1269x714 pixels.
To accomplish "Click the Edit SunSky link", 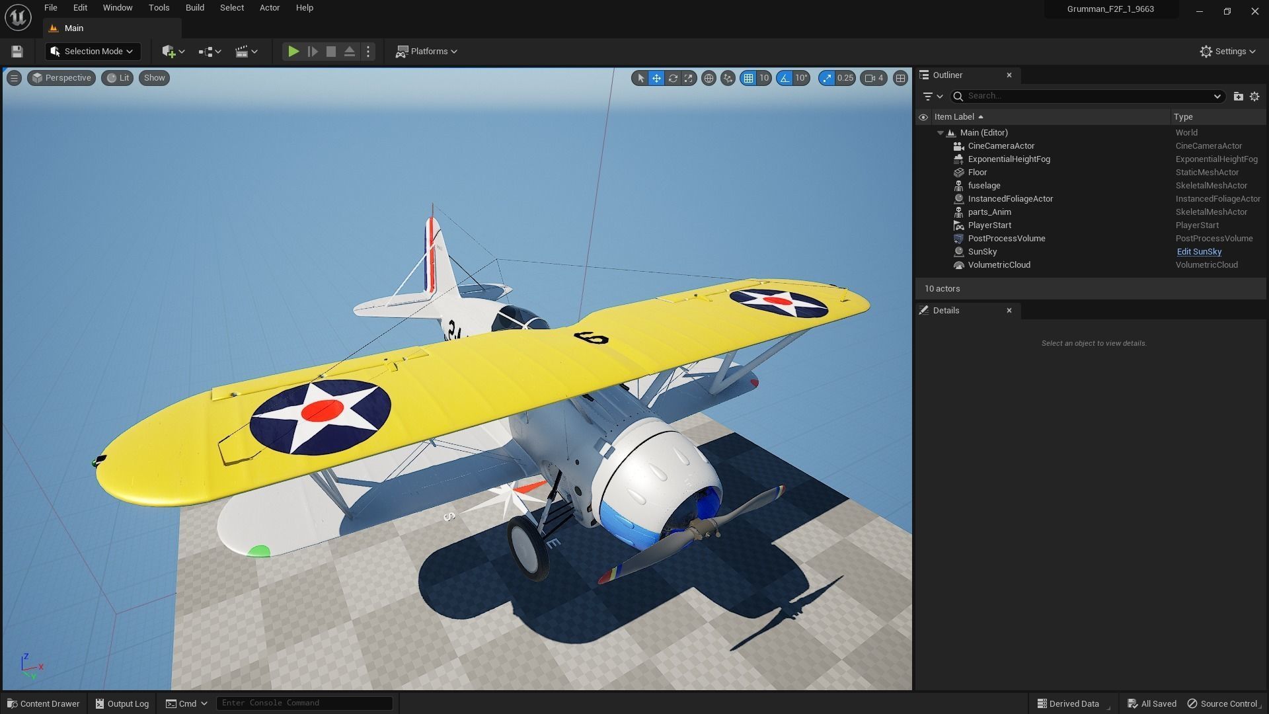I will pos(1199,252).
